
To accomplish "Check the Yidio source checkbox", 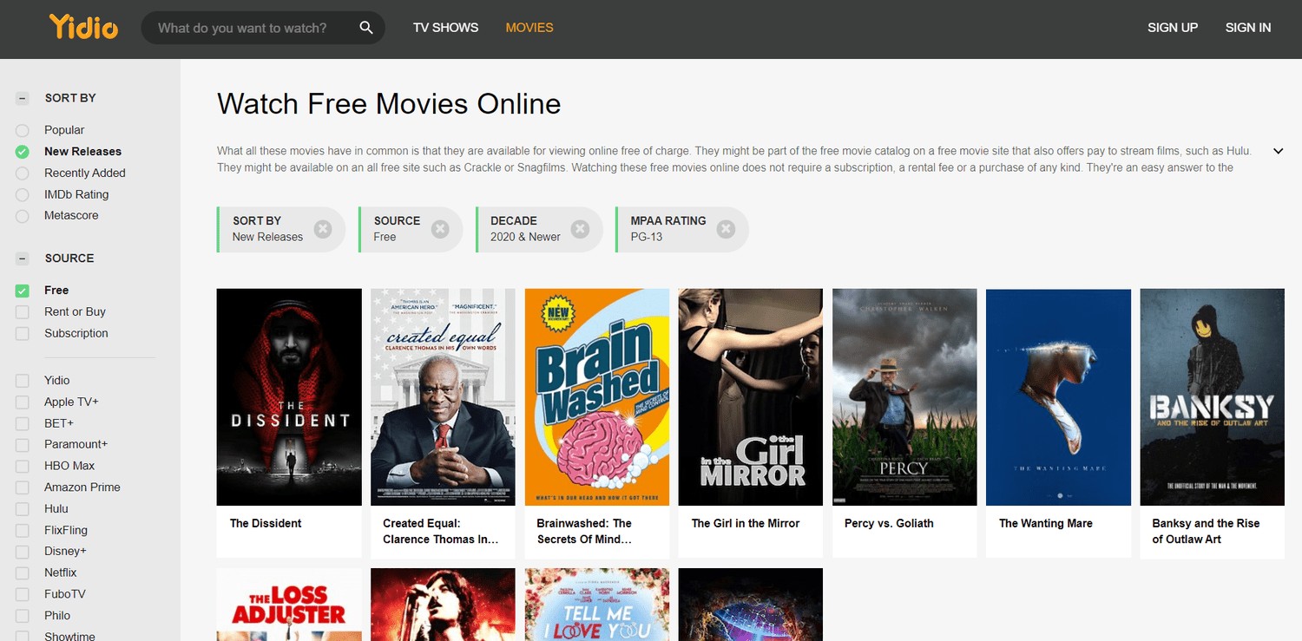I will click(x=23, y=381).
